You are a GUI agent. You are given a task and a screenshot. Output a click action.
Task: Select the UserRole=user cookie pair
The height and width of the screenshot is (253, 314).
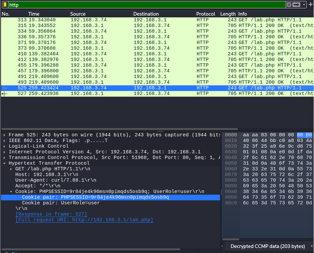point(61,203)
